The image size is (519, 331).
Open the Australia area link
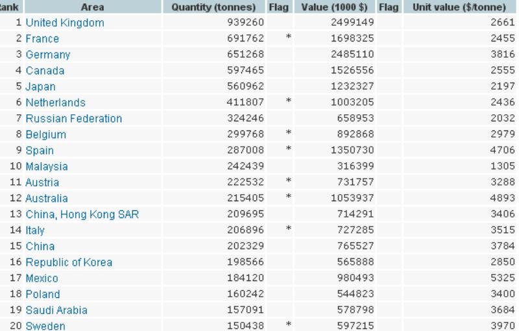click(x=47, y=198)
